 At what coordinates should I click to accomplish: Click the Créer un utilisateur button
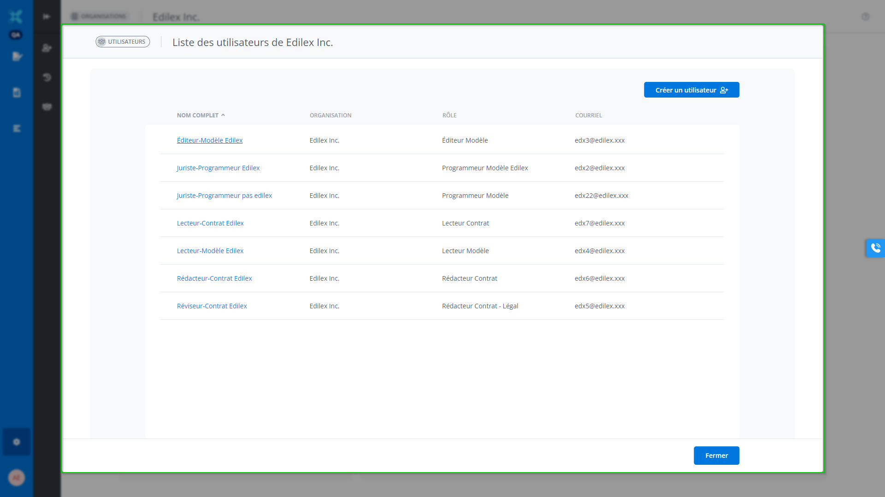(x=691, y=90)
